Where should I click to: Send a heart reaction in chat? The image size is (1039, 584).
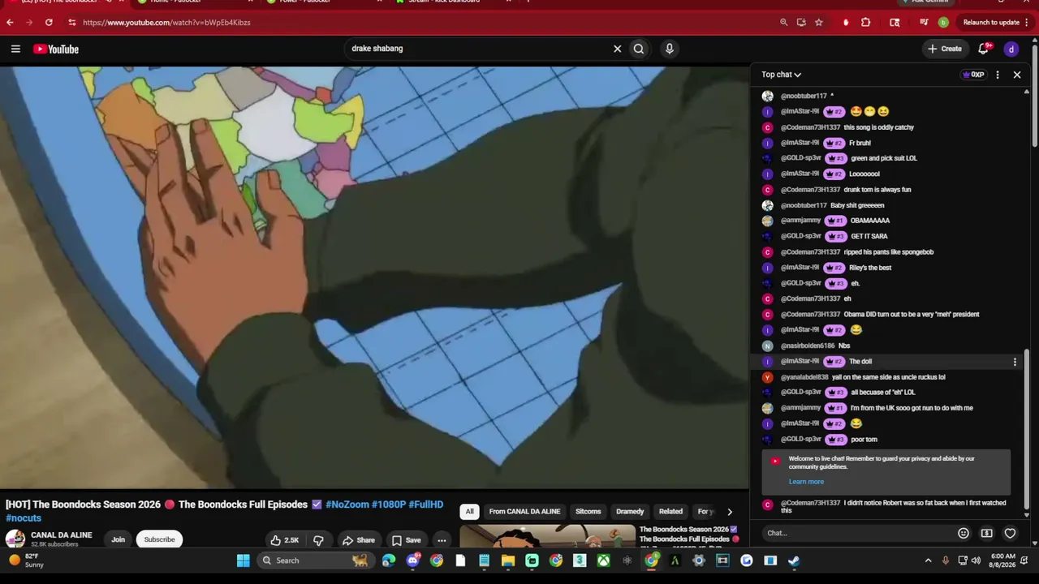(x=1010, y=533)
